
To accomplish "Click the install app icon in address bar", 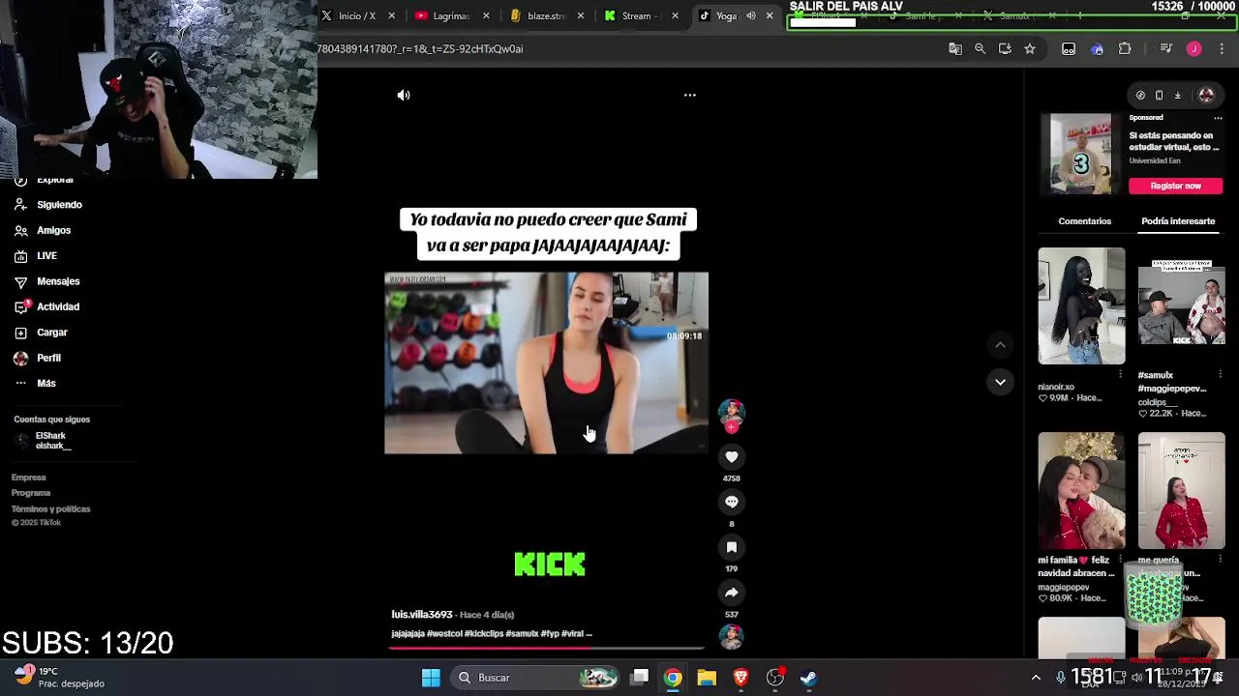I will click(1005, 48).
